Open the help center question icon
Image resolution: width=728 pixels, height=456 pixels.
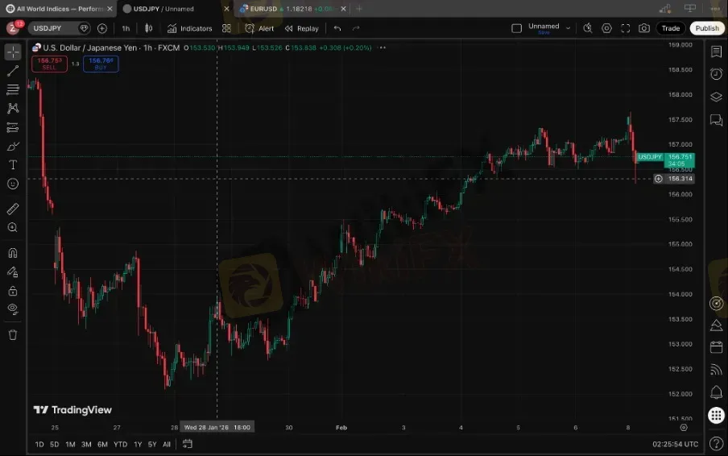pyautogui.click(x=716, y=444)
